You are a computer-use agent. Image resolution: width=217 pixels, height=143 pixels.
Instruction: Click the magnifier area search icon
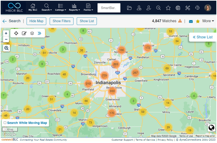(x=6, y=48)
